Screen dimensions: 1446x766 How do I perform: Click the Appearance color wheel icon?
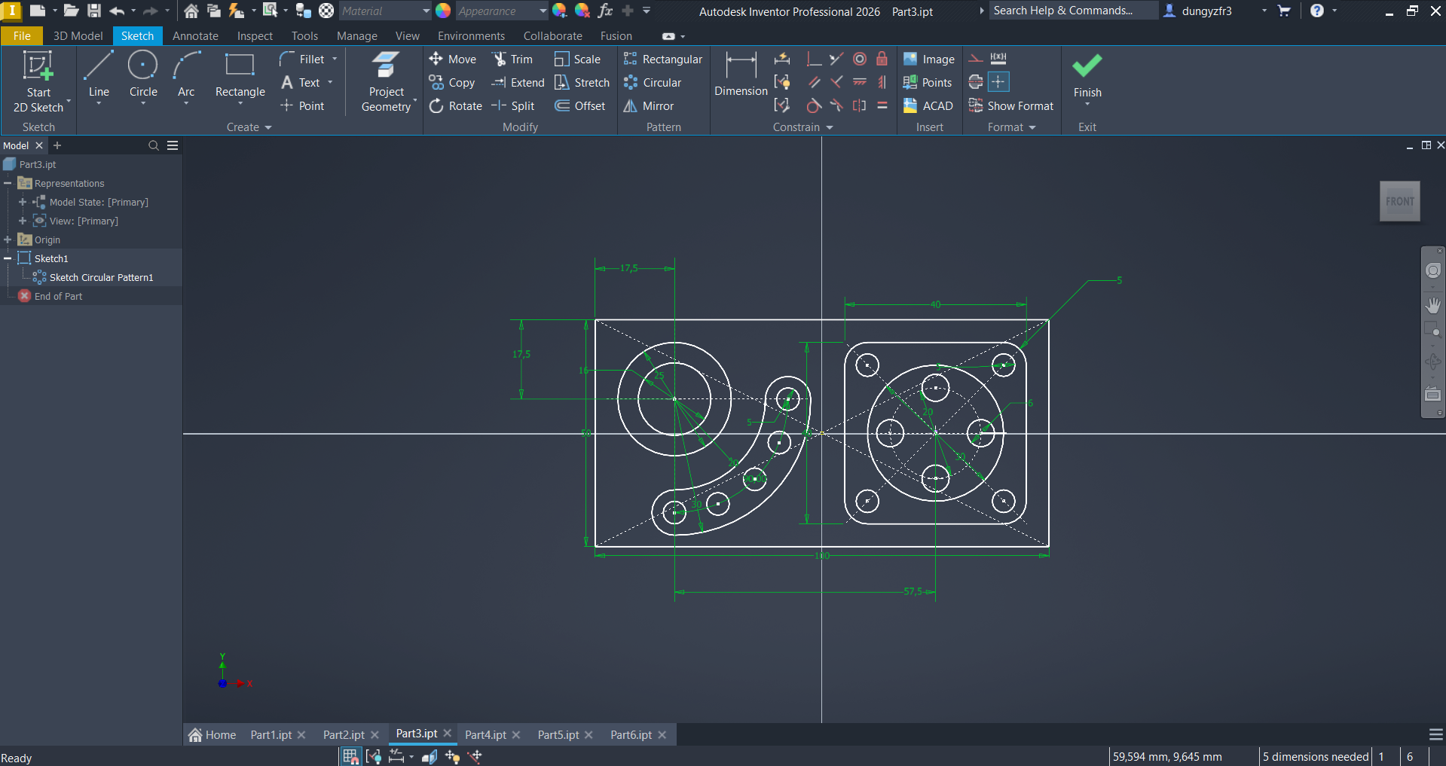tap(443, 11)
